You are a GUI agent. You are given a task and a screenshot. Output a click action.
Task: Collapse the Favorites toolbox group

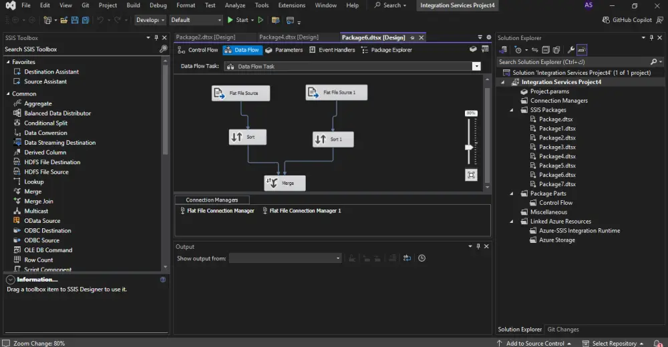(x=8, y=62)
